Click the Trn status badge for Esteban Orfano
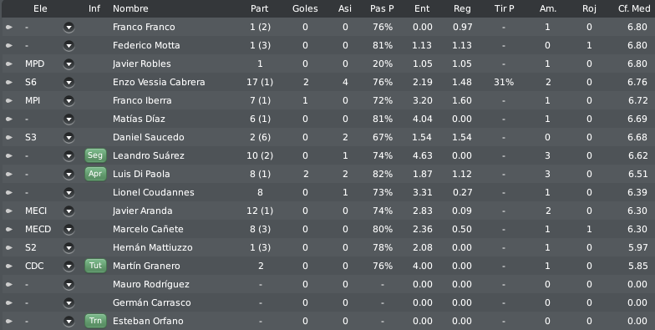The height and width of the screenshot is (330, 655). [95, 321]
